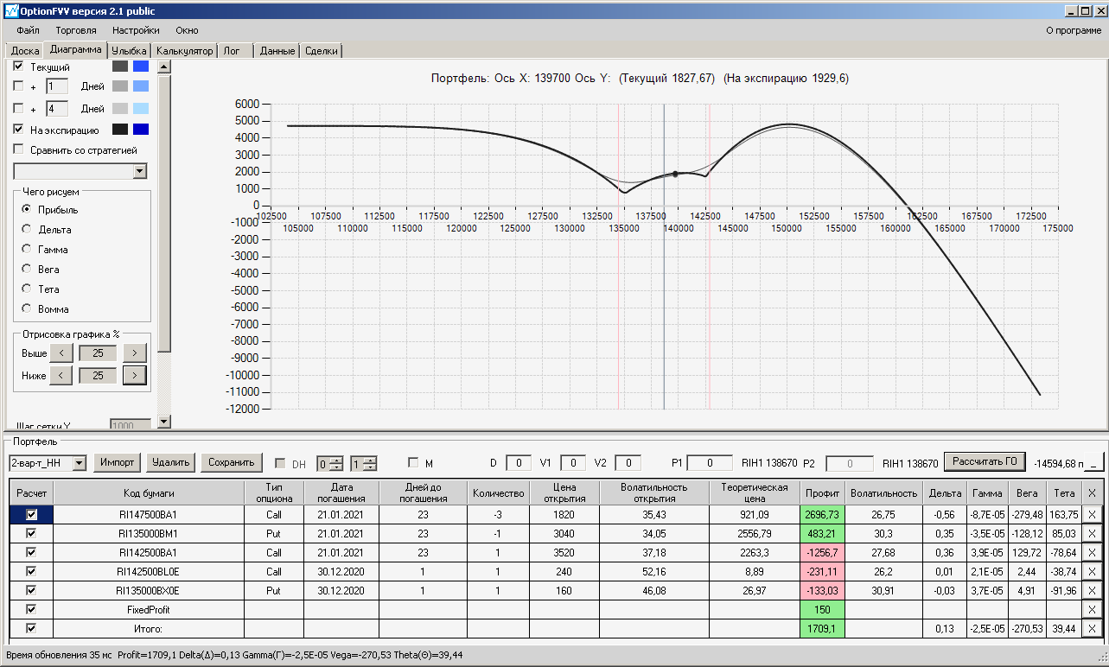Switch to the Калькулятор tab

[x=184, y=51]
